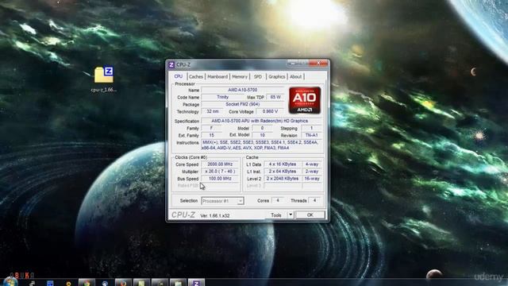Click the Multiplier value x 26.0 ( 7 - 40 )
508x286 pixels.
coord(220,172)
